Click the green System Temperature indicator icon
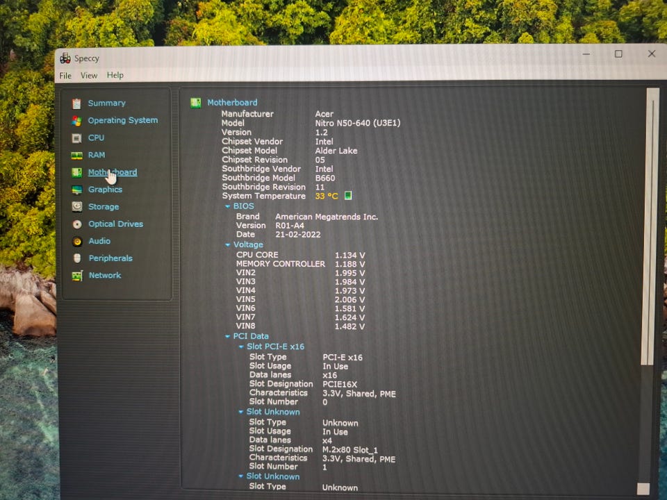Image resolution: width=667 pixels, height=500 pixels. 348,196
